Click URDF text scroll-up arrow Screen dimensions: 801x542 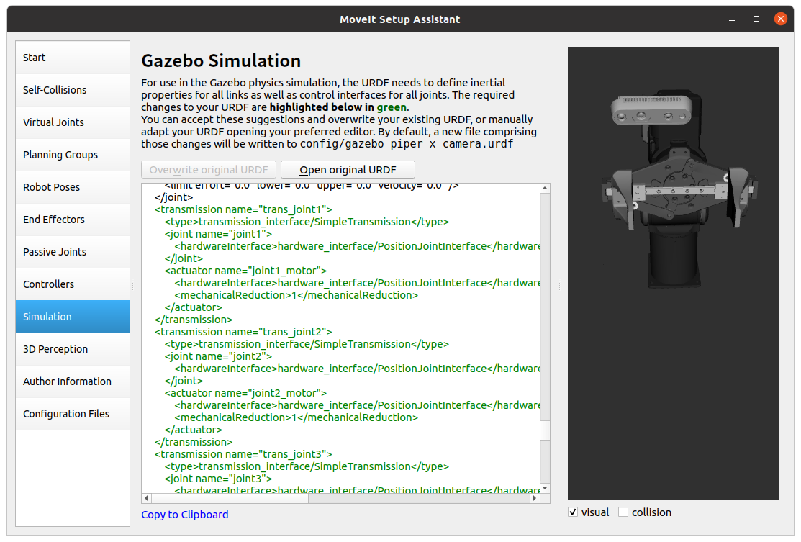click(x=545, y=188)
